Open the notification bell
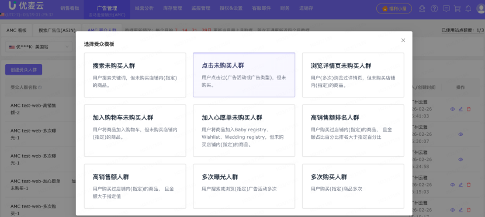The width and height of the screenshot is (485, 217). point(469,8)
